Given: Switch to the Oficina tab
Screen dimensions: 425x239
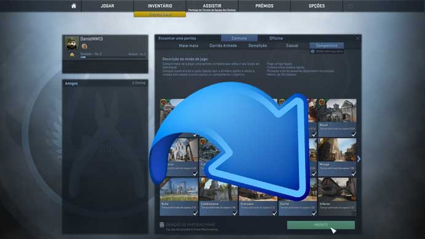Looking at the screenshot, I should click(276, 38).
